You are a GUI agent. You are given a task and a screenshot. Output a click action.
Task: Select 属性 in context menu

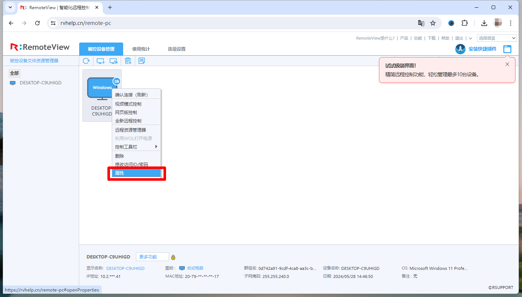click(136, 173)
